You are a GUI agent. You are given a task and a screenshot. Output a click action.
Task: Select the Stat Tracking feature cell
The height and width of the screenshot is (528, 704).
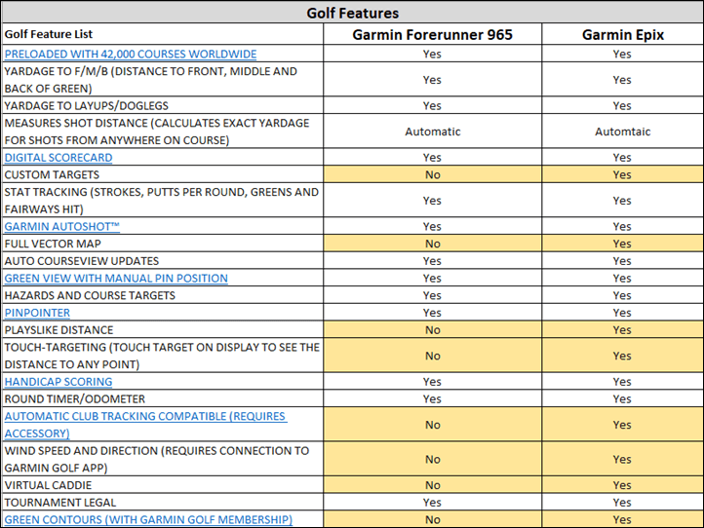point(163,201)
